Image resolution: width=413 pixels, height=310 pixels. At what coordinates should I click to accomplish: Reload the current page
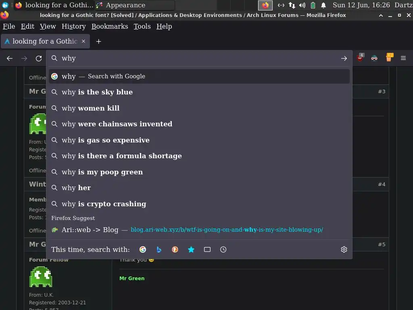[39, 58]
